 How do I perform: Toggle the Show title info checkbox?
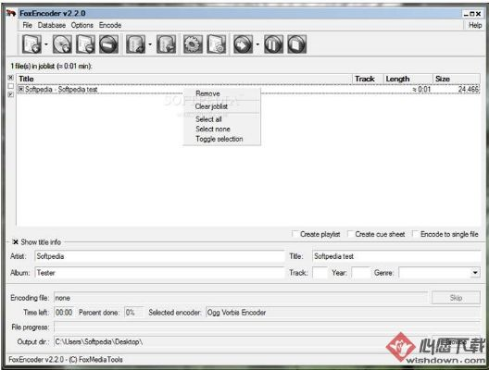[x=15, y=242]
